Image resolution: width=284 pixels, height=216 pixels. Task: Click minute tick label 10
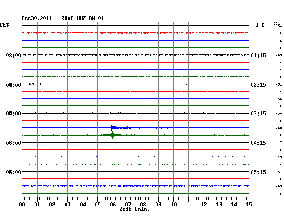pyautogui.click(x=173, y=205)
